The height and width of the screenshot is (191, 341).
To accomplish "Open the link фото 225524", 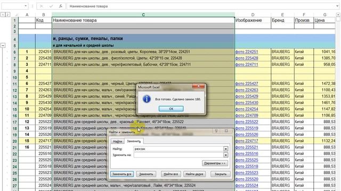I will pos(247,185).
